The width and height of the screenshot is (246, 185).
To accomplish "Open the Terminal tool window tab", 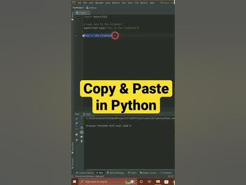I will coord(166,173).
